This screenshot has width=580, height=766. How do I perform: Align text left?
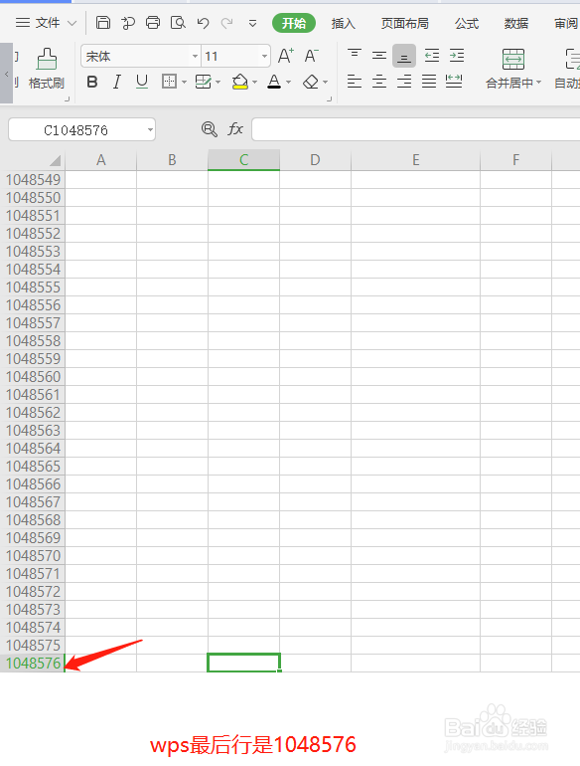click(x=355, y=82)
